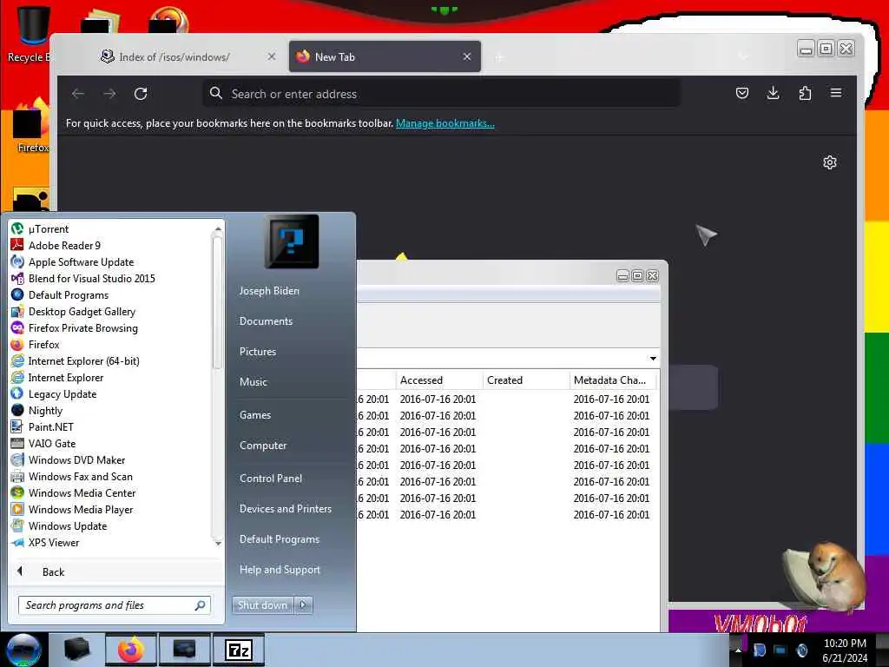Open Documents from Start menu
The image size is (889, 667).
coord(266,321)
